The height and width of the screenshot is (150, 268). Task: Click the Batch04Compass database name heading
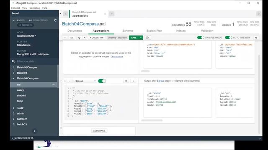80,24
